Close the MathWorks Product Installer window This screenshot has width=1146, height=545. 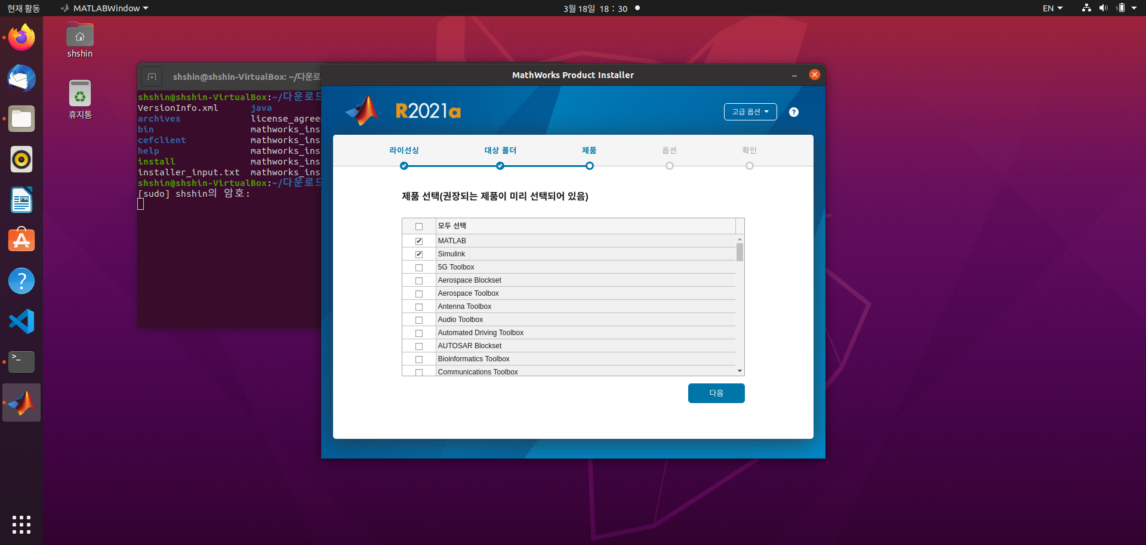pyautogui.click(x=815, y=75)
